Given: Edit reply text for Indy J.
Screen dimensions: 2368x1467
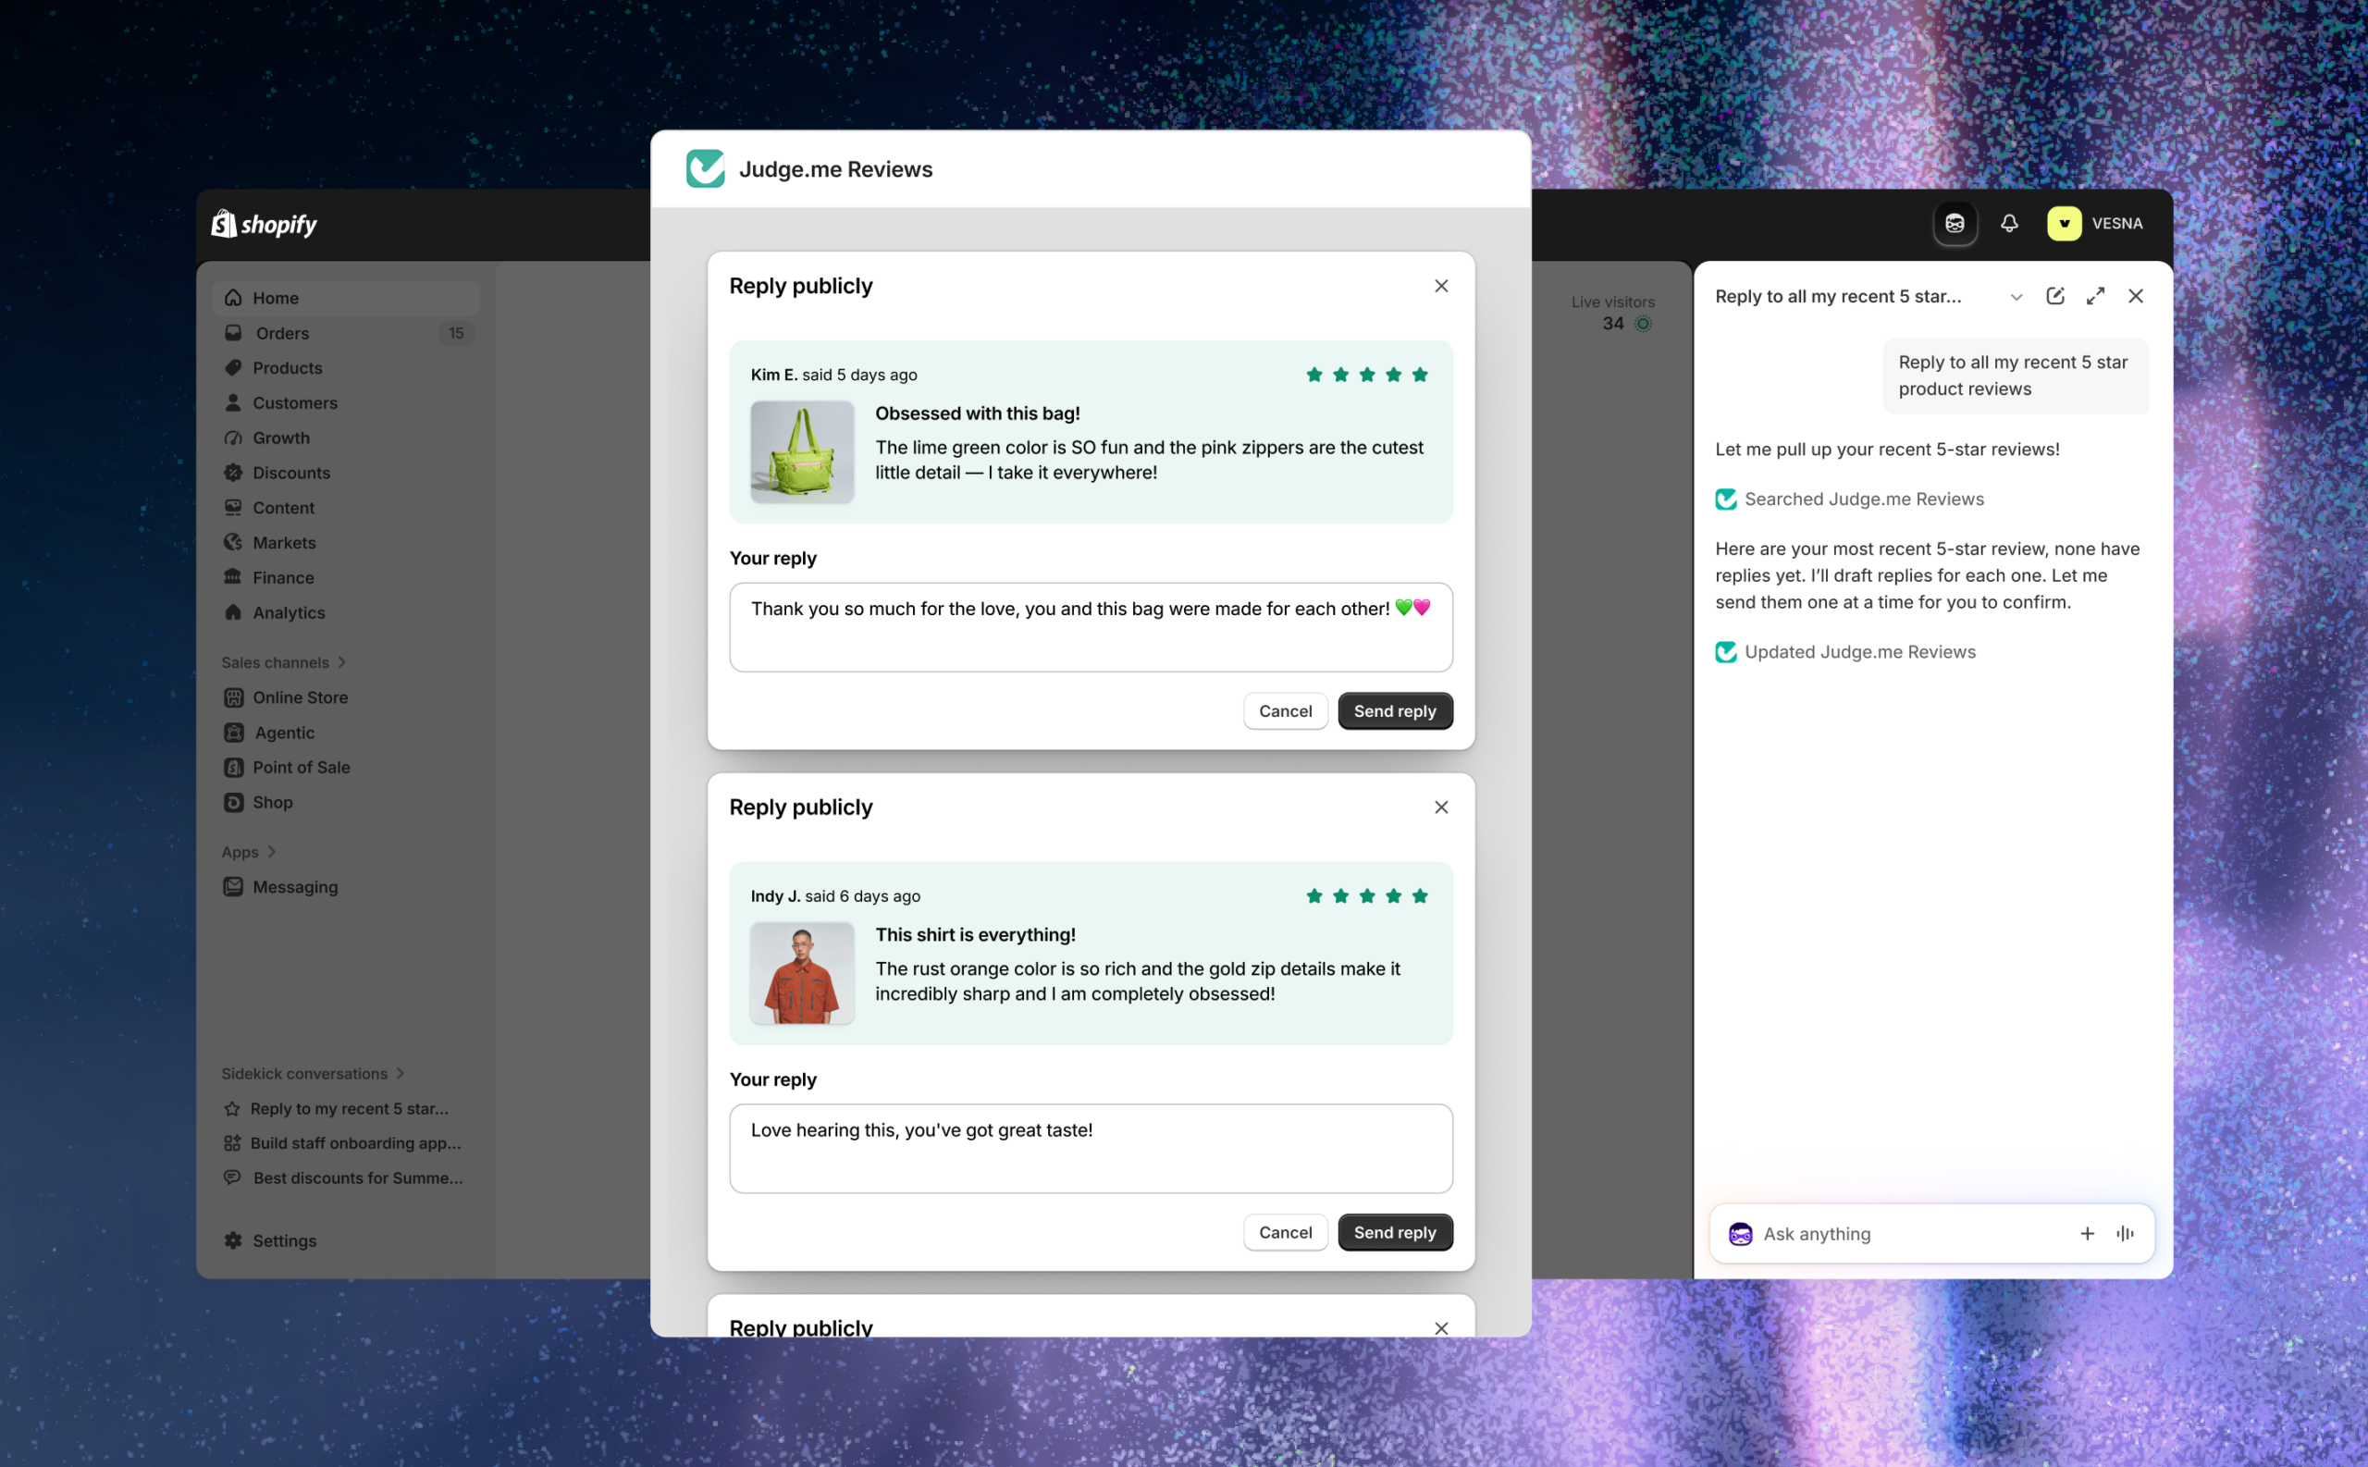Looking at the screenshot, I should (1091, 1148).
